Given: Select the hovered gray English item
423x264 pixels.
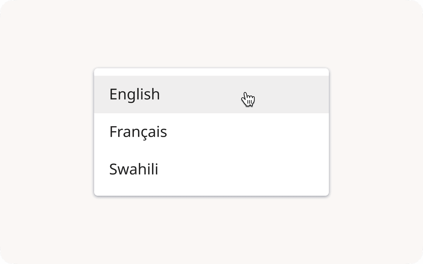Looking at the screenshot, I should pos(211,94).
